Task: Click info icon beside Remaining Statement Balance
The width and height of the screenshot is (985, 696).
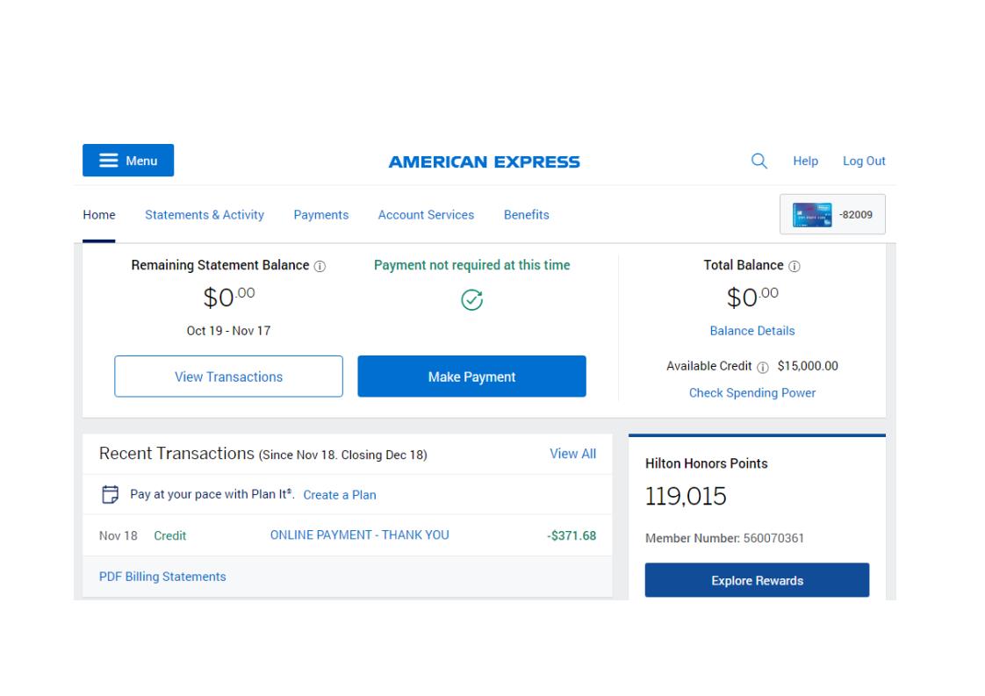Action: (x=320, y=266)
